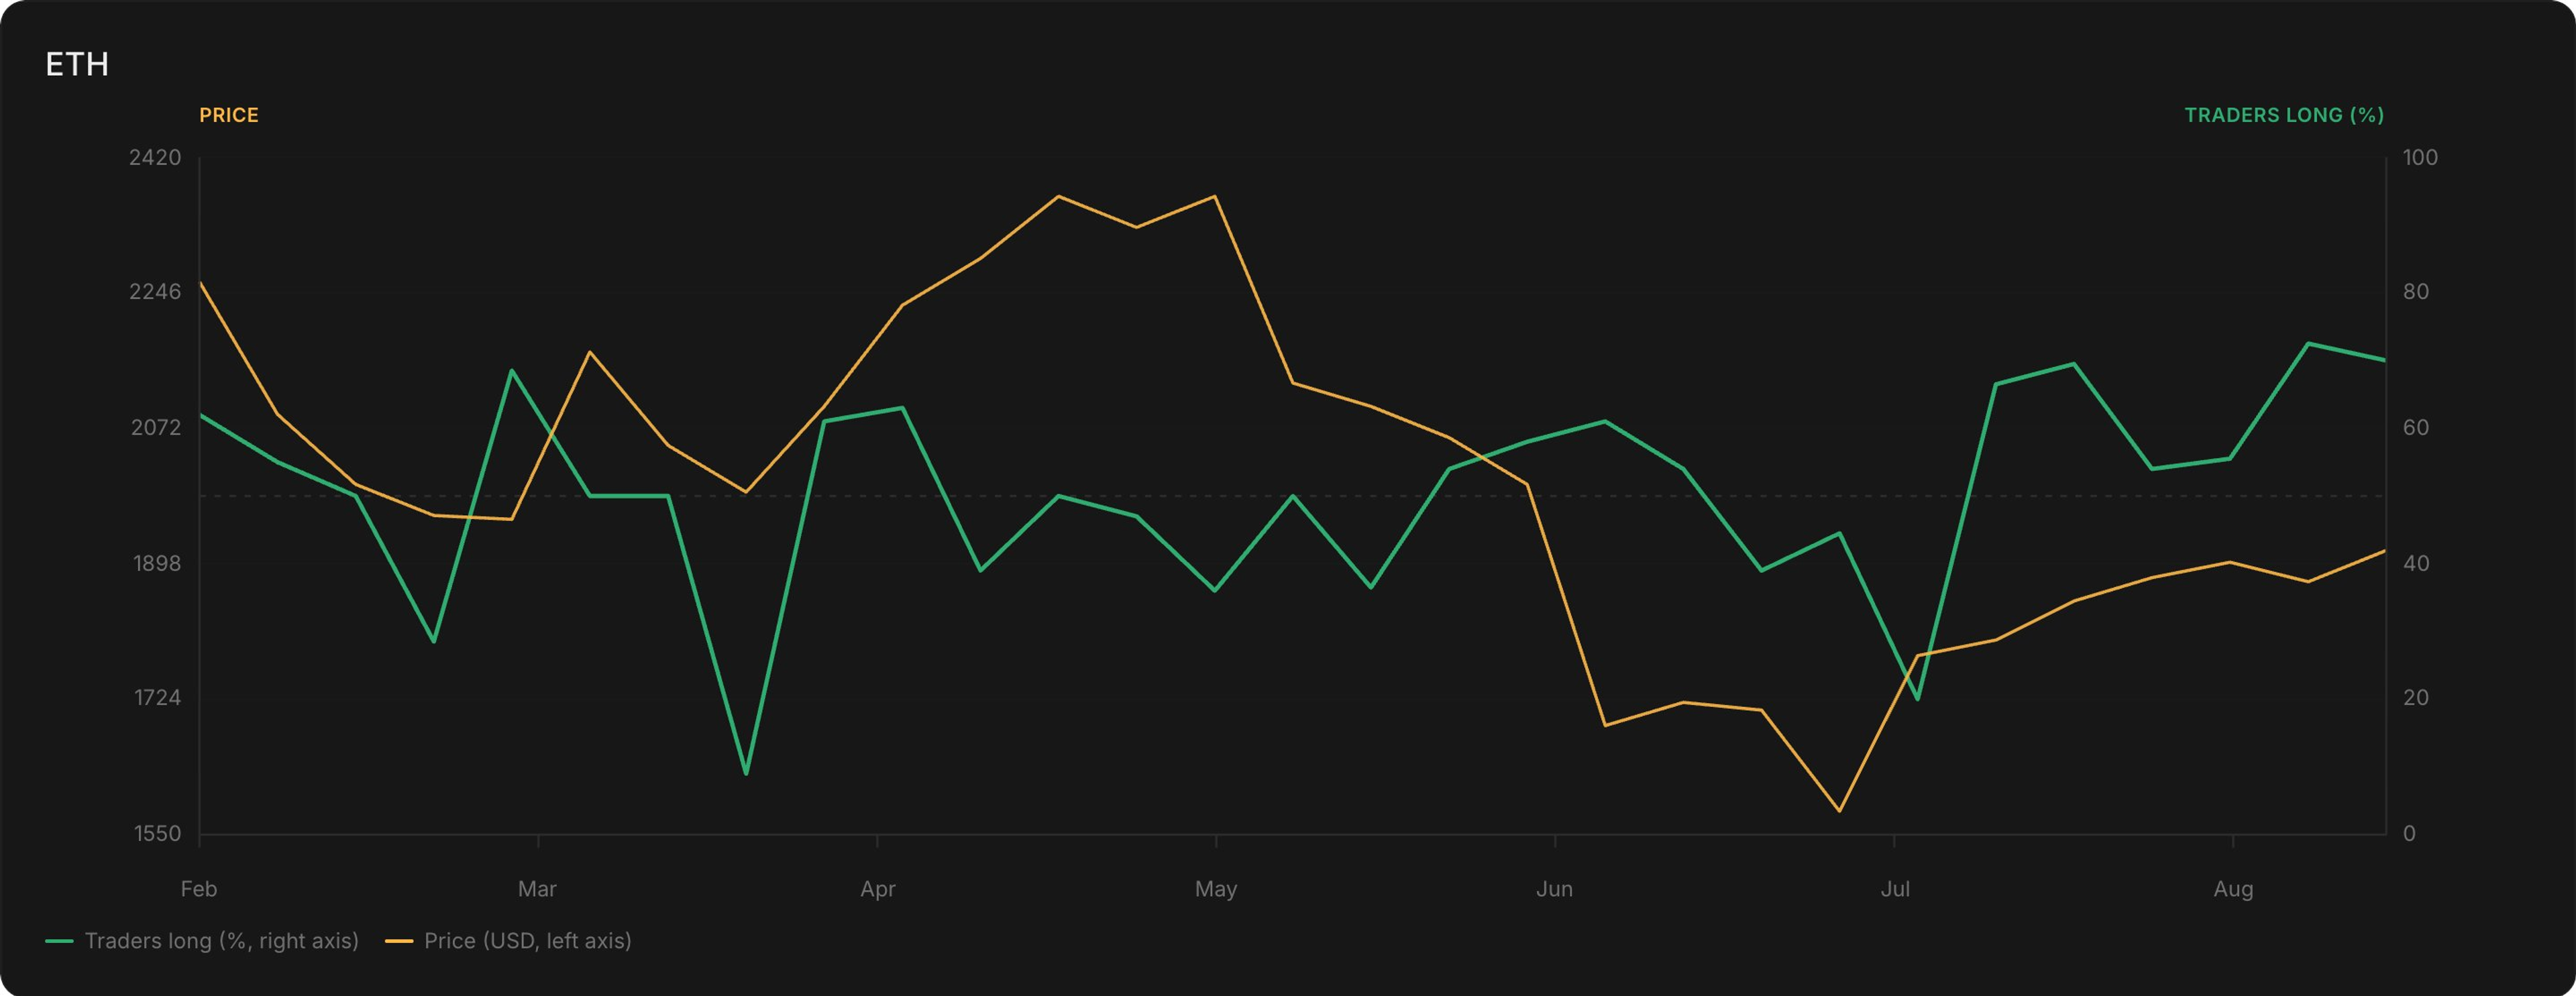The width and height of the screenshot is (2576, 996).
Task: Click the traders long line's lowest trough
Action: click(x=746, y=773)
